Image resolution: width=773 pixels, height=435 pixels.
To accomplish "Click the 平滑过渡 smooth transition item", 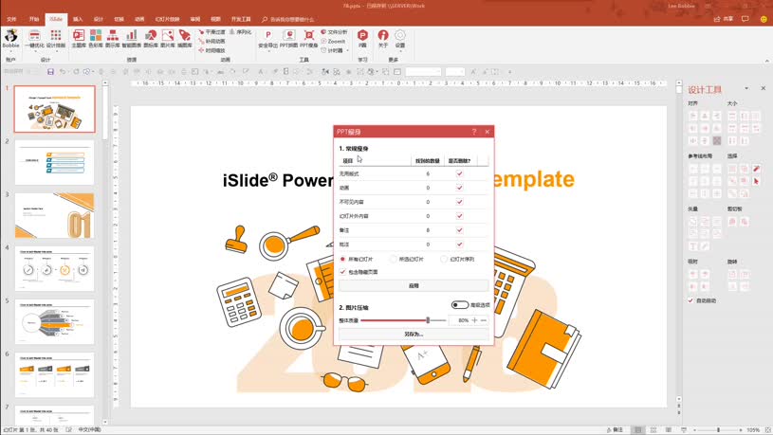I will pyautogui.click(x=212, y=32).
